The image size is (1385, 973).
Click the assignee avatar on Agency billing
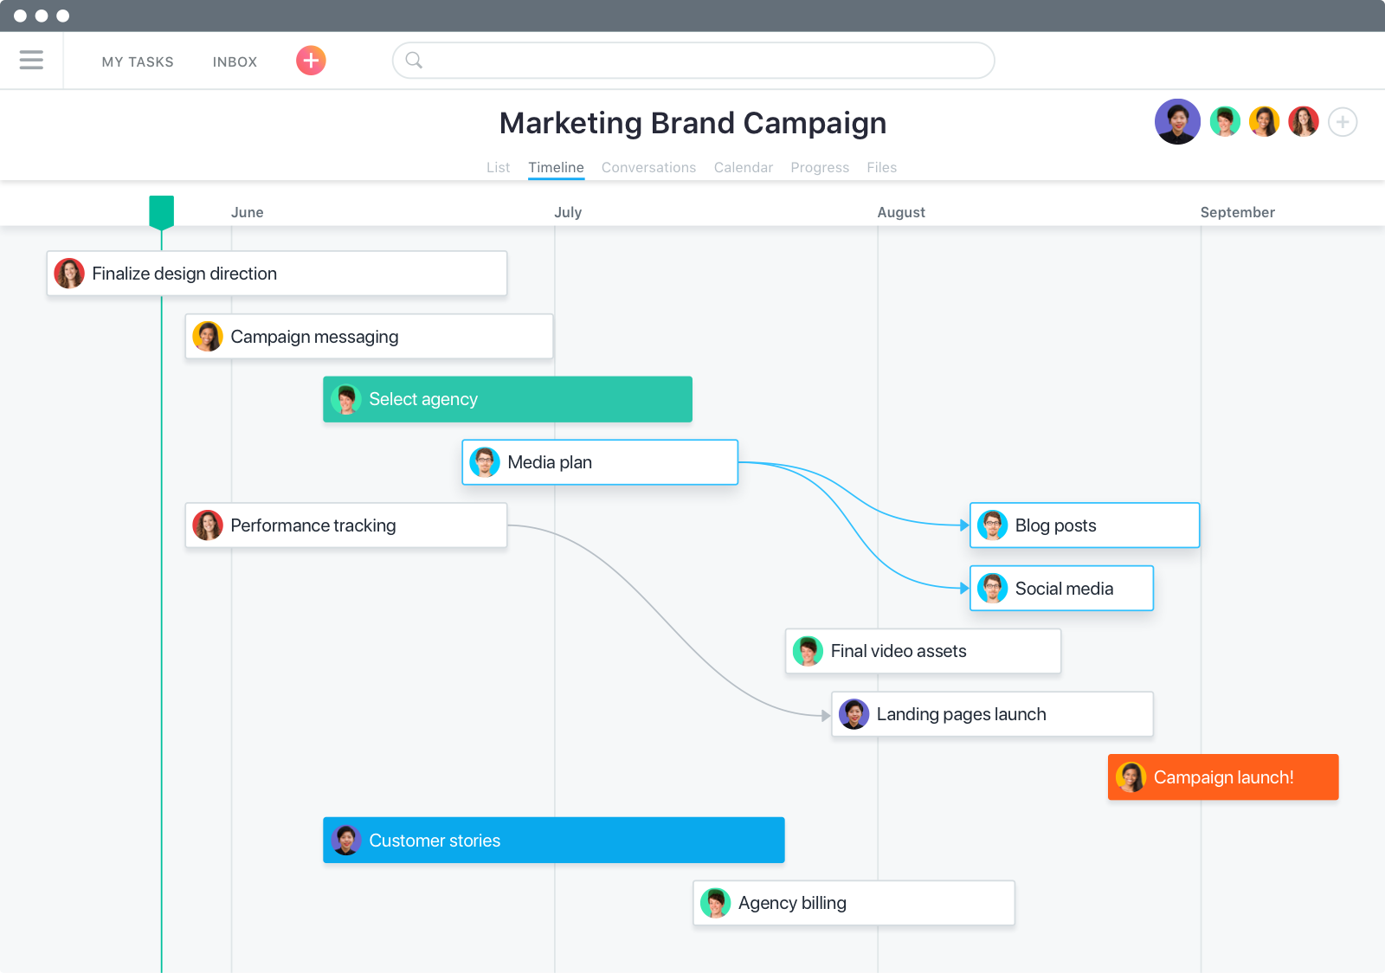click(716, 902)
